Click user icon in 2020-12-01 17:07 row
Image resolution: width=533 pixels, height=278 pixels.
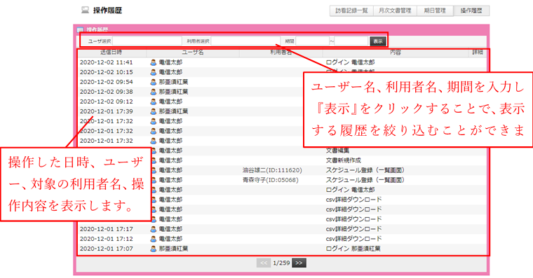click(154, 249)
